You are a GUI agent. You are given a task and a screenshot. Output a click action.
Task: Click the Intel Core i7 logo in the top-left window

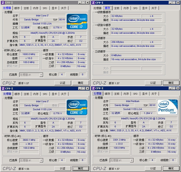point(77,21)
